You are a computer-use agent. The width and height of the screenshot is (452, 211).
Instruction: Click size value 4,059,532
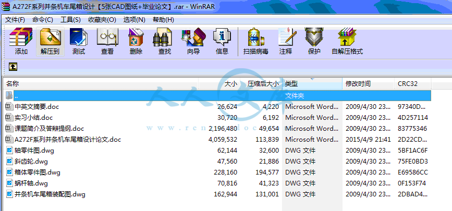coord(223,140)
